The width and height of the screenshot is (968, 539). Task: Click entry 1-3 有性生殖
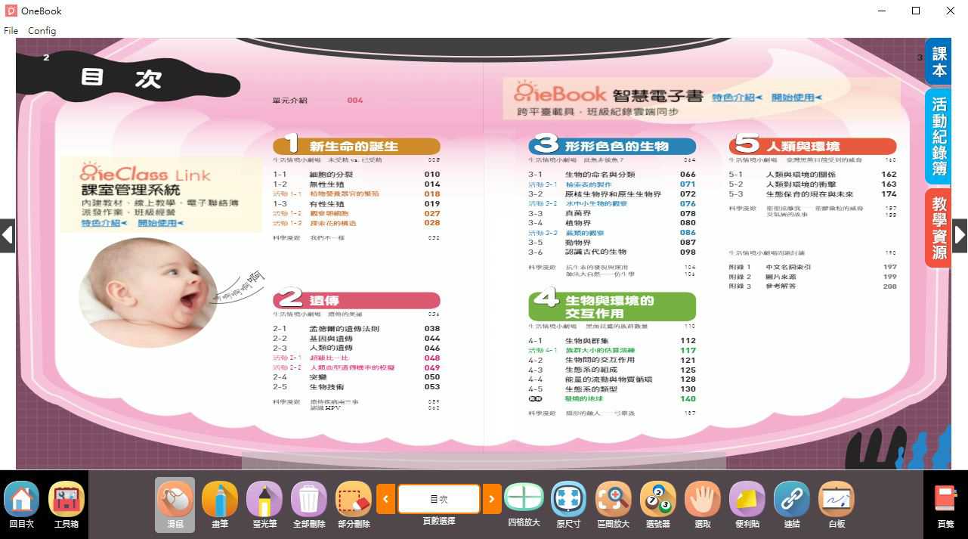click(357, 204)
